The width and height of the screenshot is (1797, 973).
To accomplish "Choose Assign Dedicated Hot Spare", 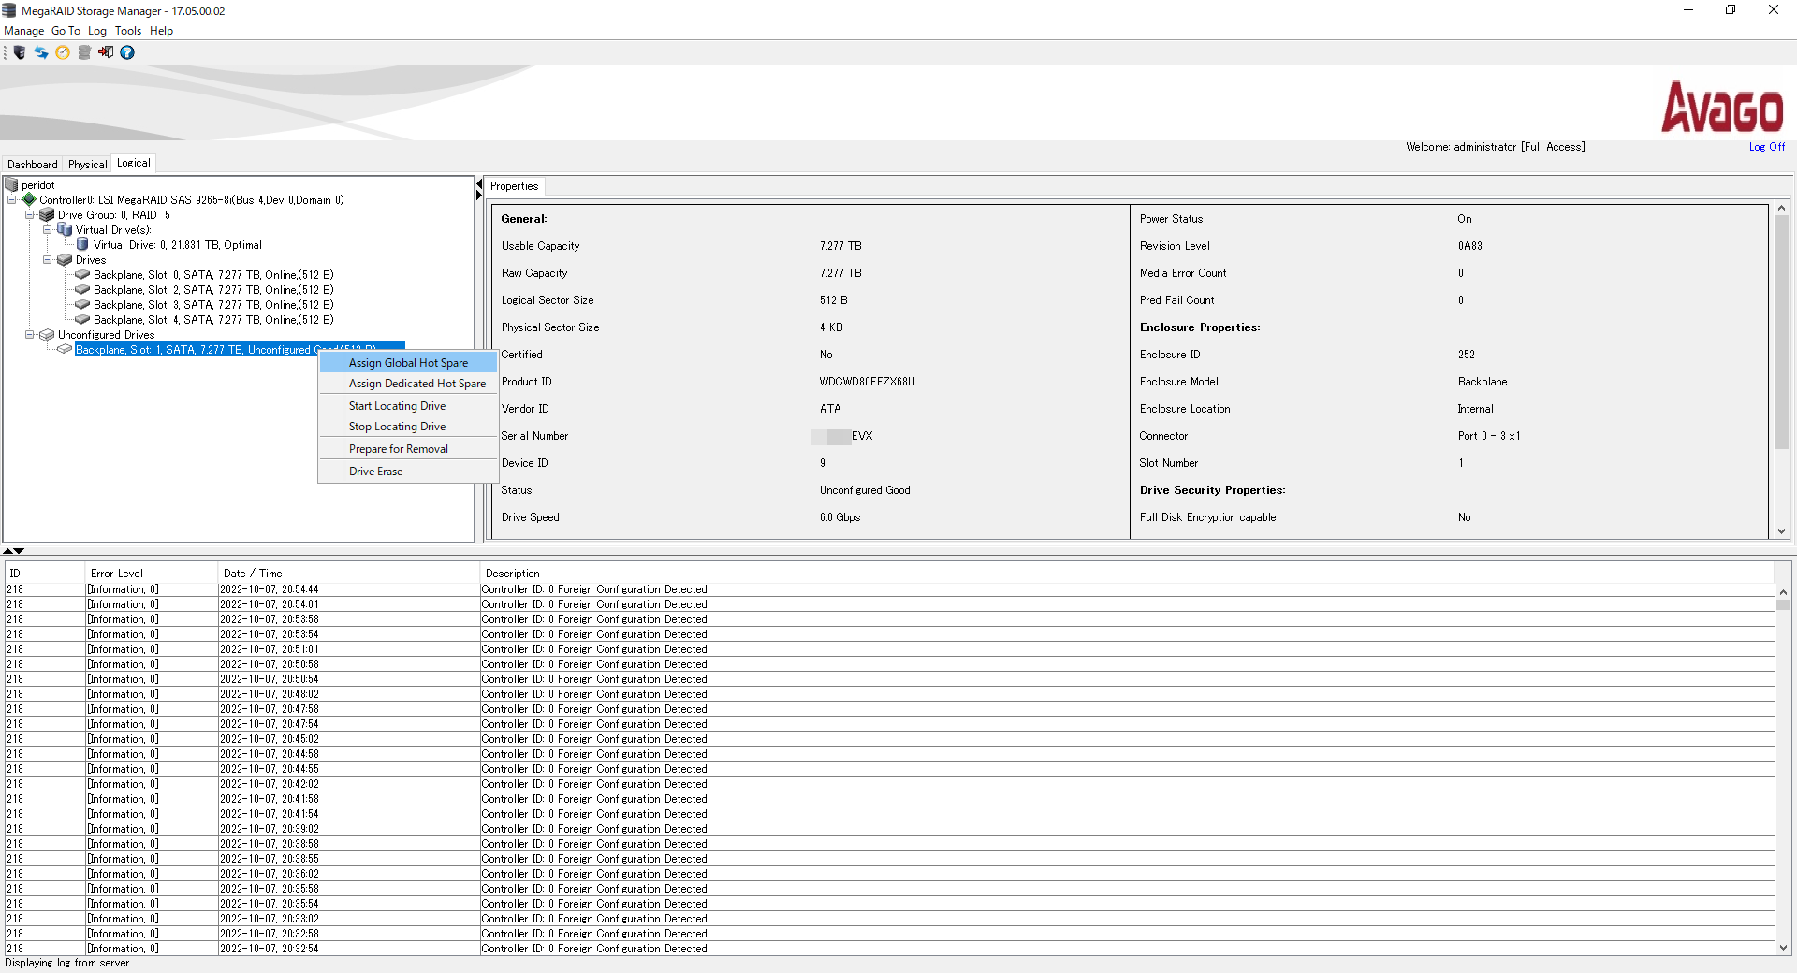I will click(x=408, y=384).
